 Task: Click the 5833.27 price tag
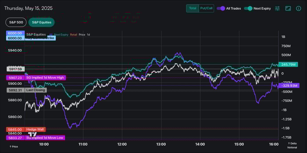tap(15, 138)
